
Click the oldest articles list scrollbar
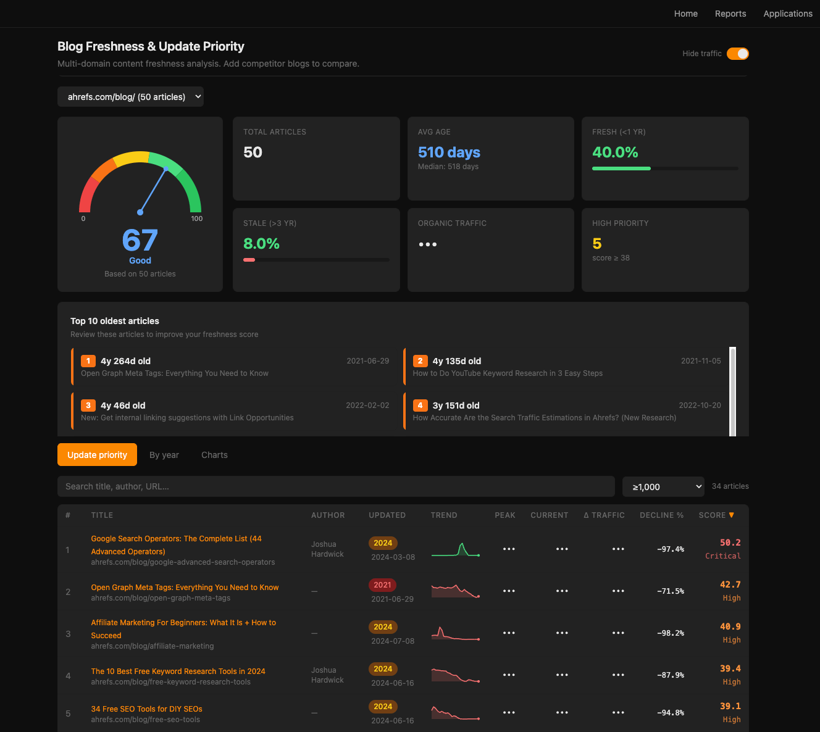(x=733, y=391)
